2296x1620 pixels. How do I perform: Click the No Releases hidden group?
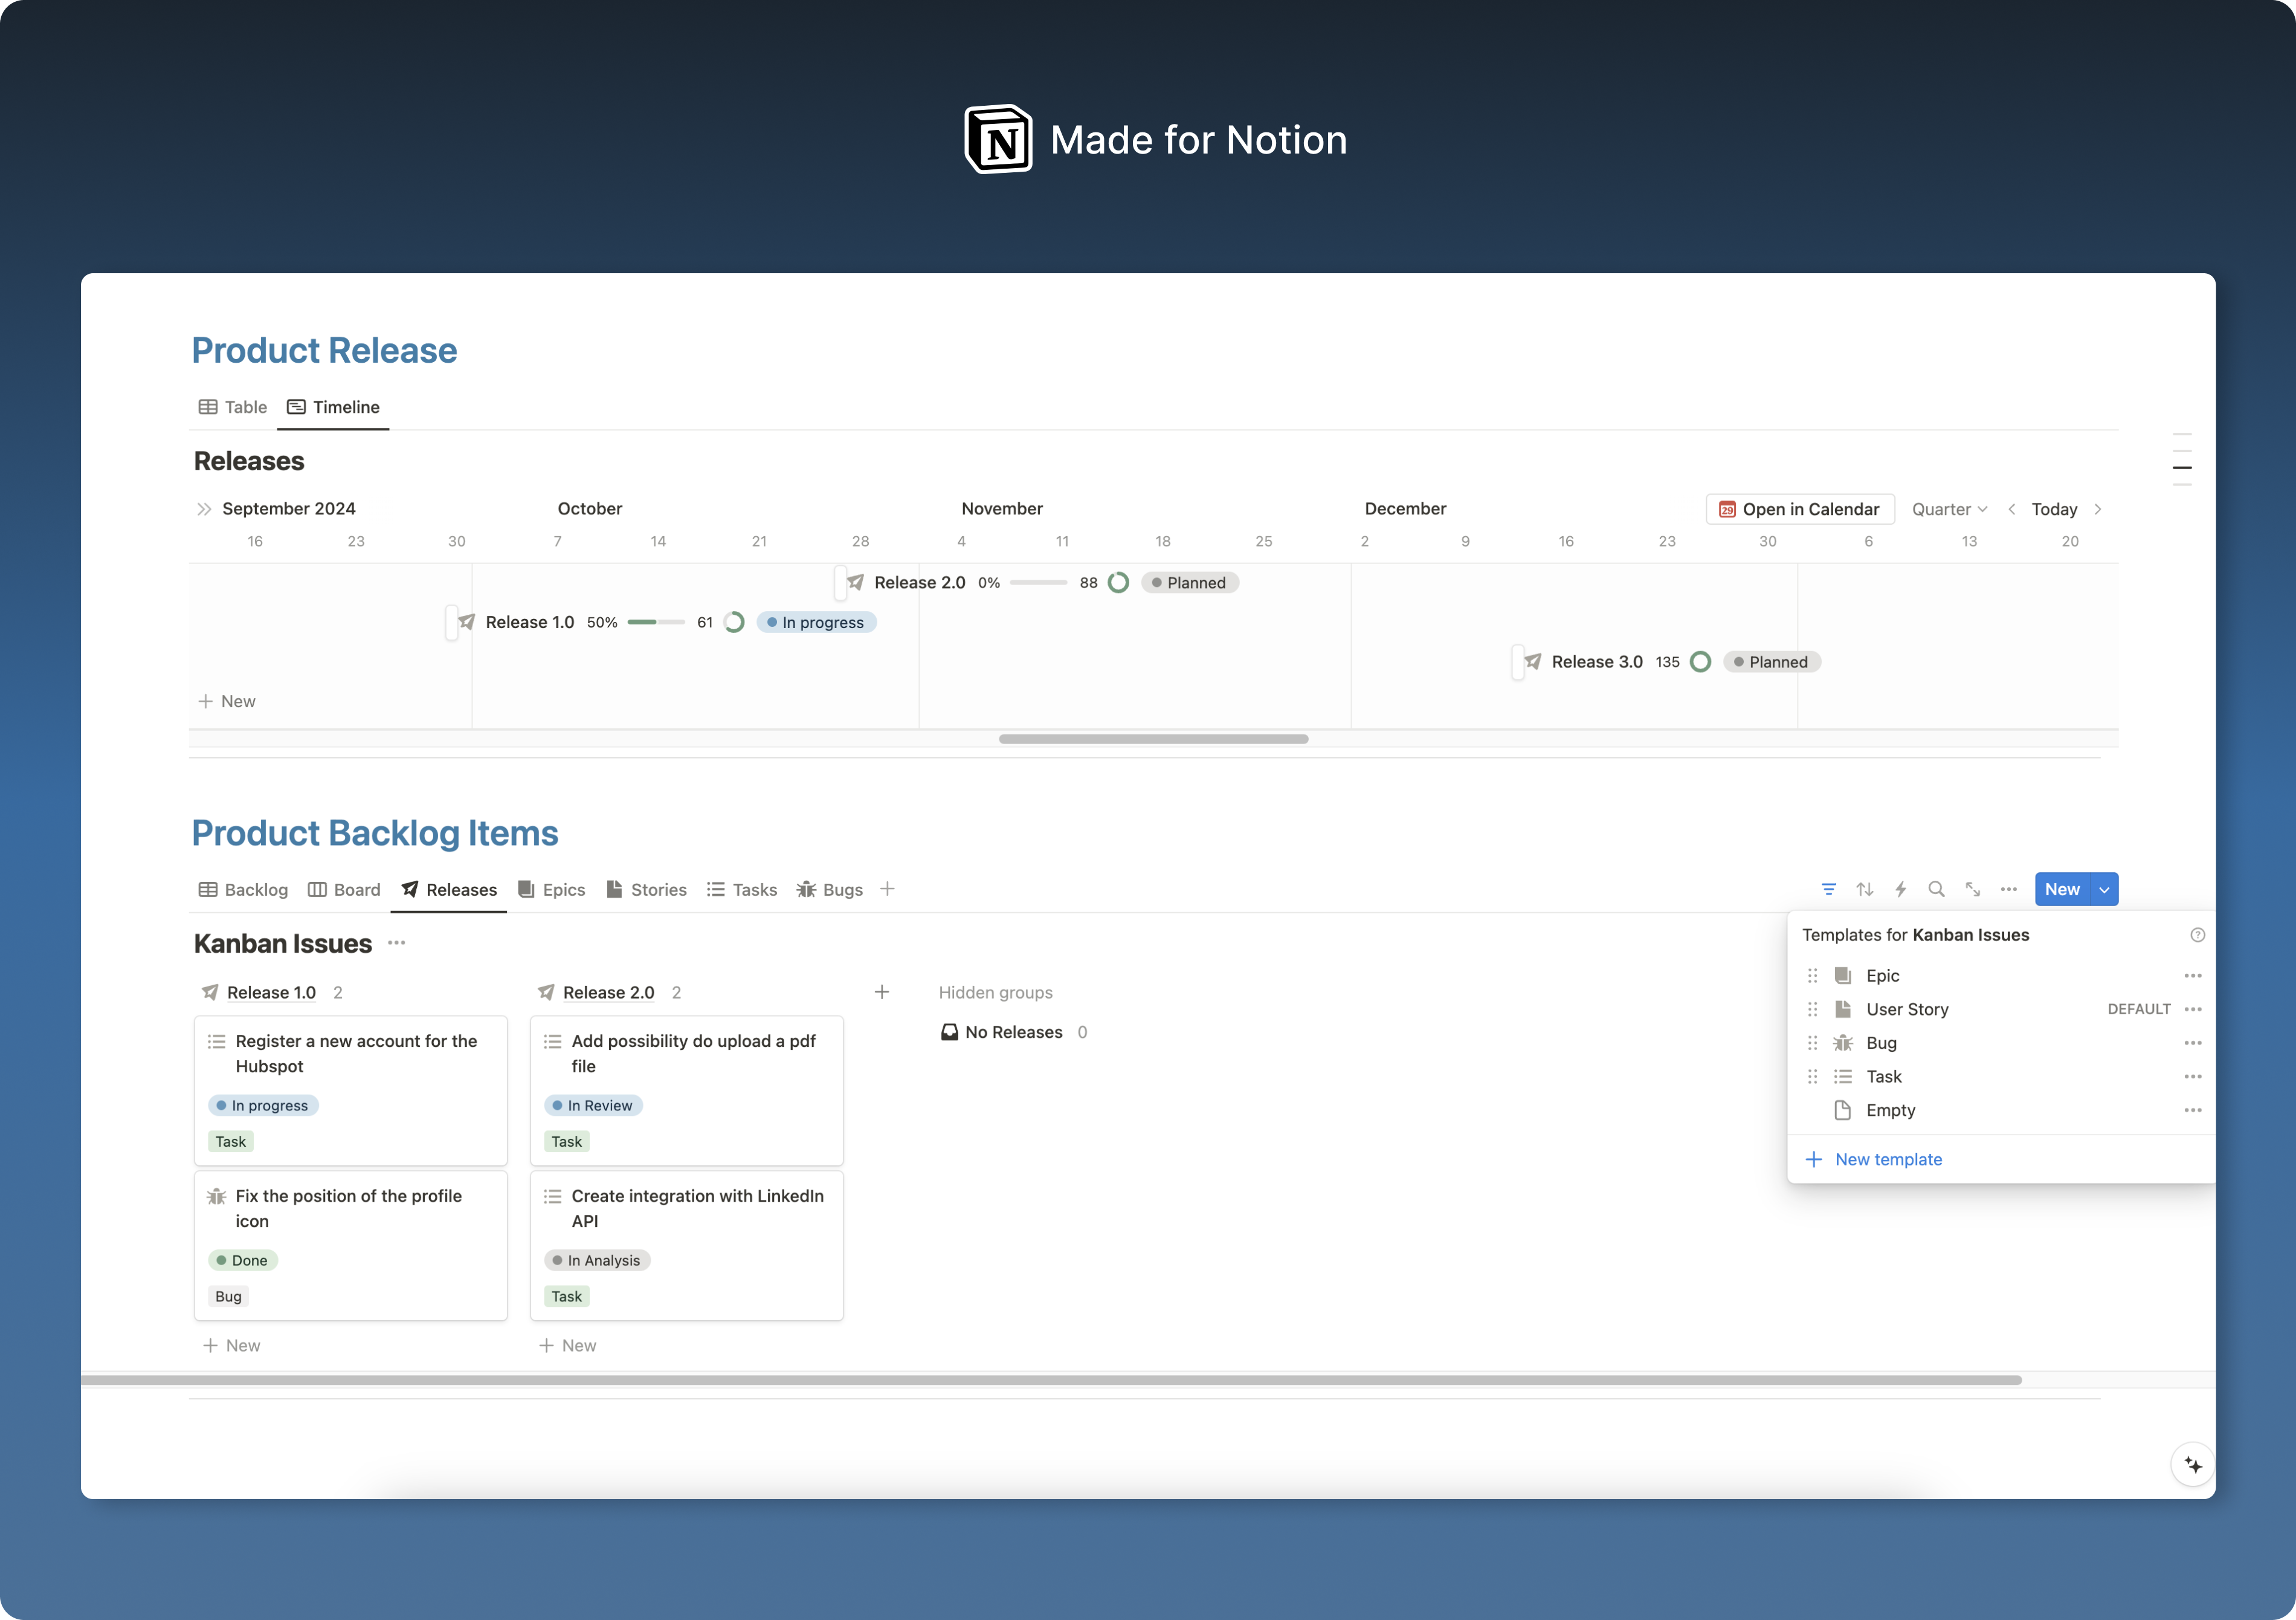point(1013,1032)
